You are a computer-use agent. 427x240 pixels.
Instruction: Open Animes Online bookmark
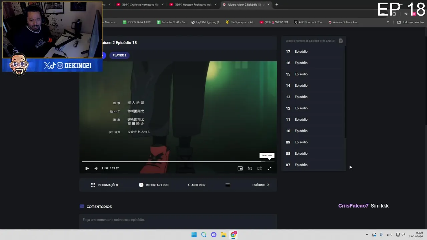(x=344, y=22)
